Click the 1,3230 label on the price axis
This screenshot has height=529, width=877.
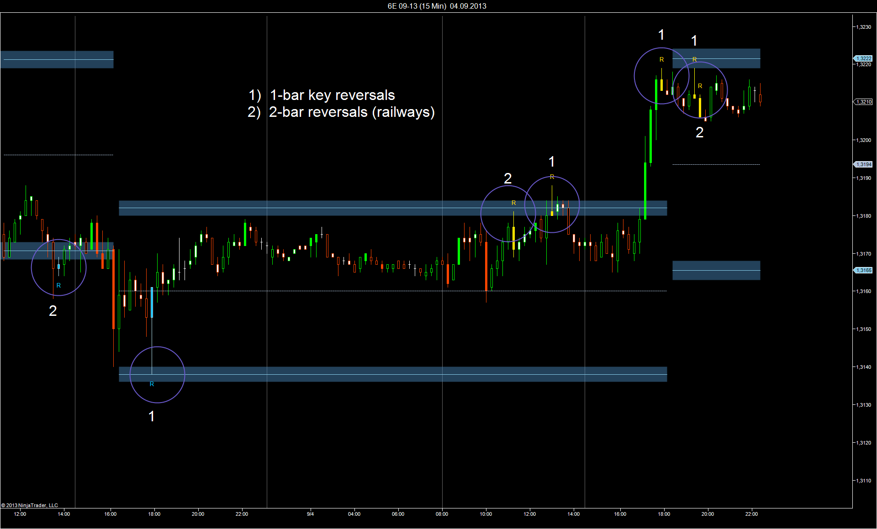point(863,27)
